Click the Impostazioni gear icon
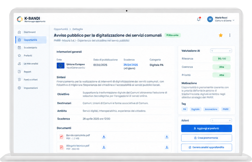The width and height of the screenshot is (252, 162). point(19,88)
